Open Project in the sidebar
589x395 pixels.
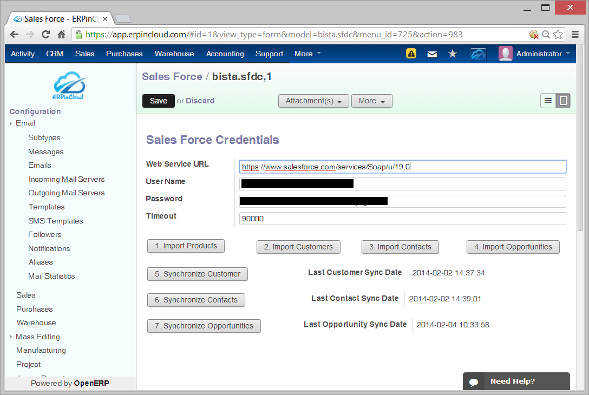[28, 365]
